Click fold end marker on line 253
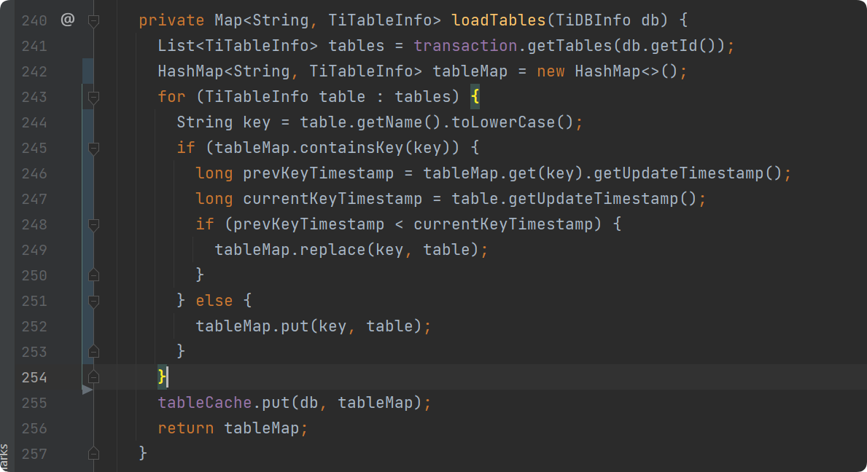This screenshot has height=472, width=867. coord(93,352)
